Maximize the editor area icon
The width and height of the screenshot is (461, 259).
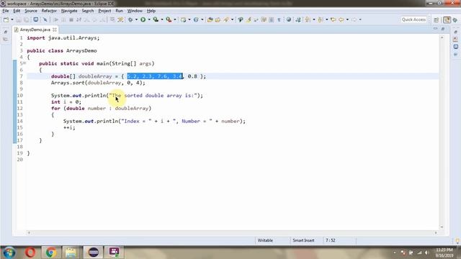tap(443, 29)
